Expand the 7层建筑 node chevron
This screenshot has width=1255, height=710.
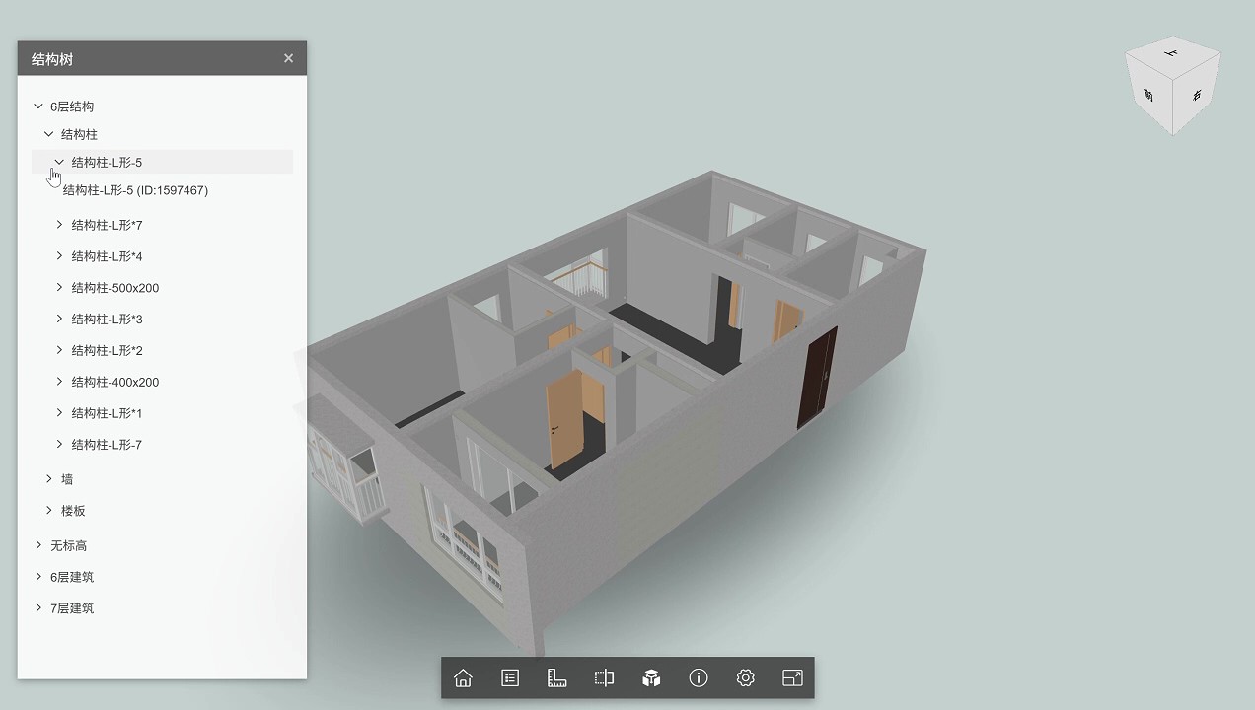38,608
